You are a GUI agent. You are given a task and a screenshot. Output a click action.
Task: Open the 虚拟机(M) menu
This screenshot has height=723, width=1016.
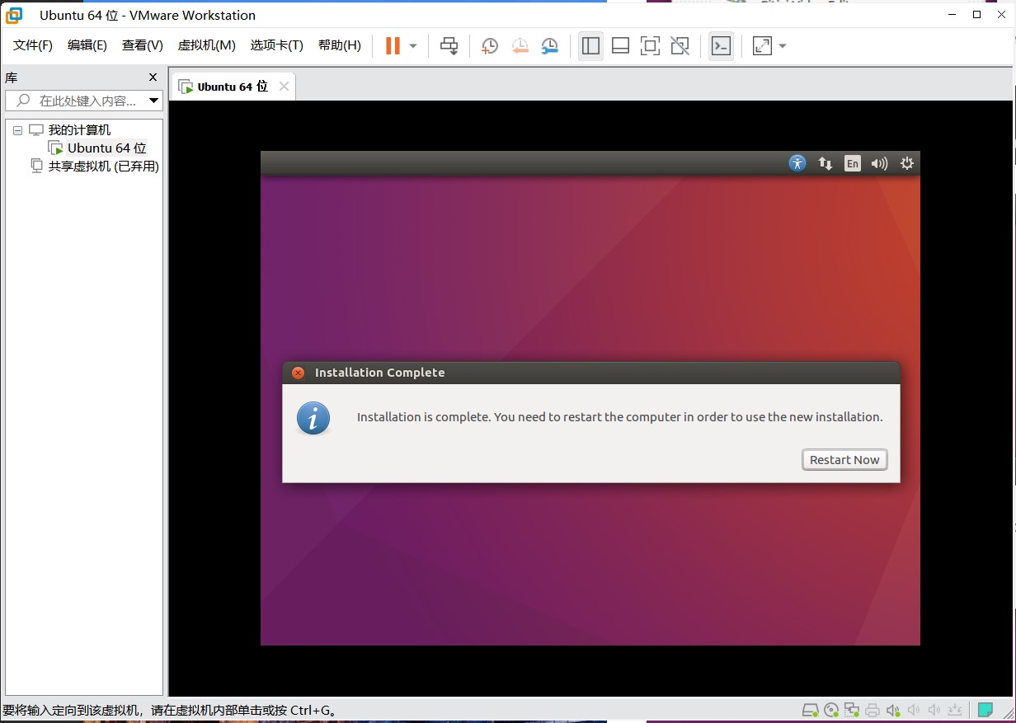pos(206,45)
